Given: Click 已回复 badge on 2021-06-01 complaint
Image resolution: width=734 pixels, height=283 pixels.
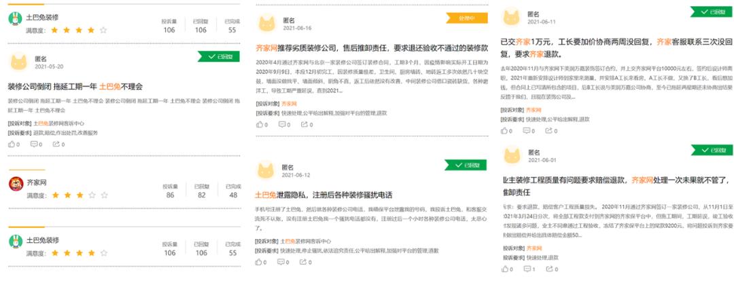Looking at the screenshot, I should [712, 150].
